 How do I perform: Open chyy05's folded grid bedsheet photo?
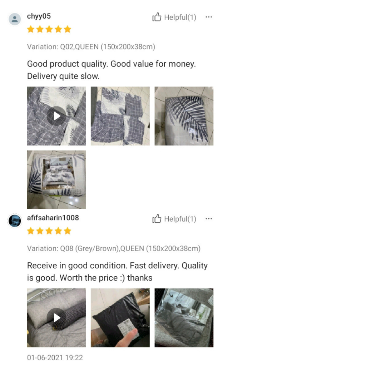pos(120,116)
